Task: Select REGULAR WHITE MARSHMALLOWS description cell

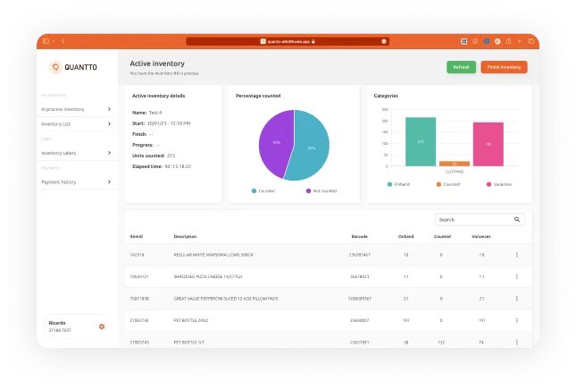Action: (x=213, y=255)
